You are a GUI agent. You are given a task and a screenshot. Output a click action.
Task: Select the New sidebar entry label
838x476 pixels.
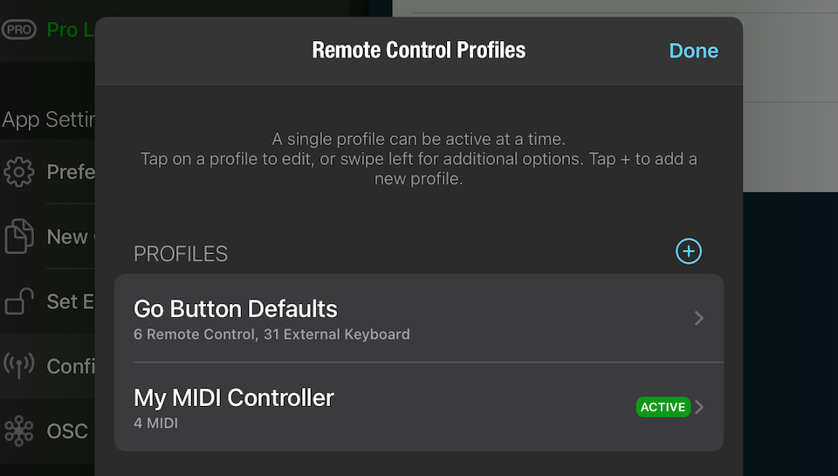click(x=68, y=237)
